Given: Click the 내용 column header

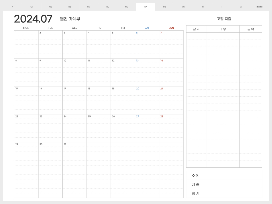Looking at the screenshot, I should 223,29.
